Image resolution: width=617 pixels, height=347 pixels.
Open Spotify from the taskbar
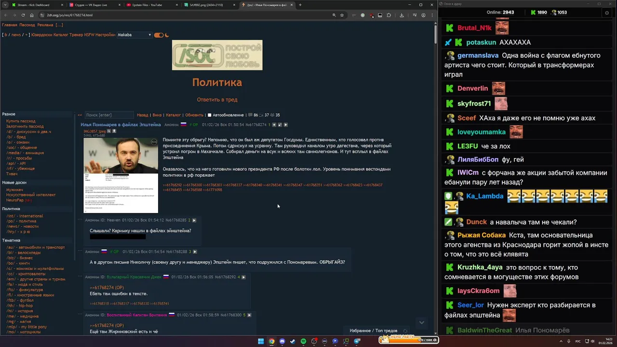pyautogui.click(x=303, y=341)
